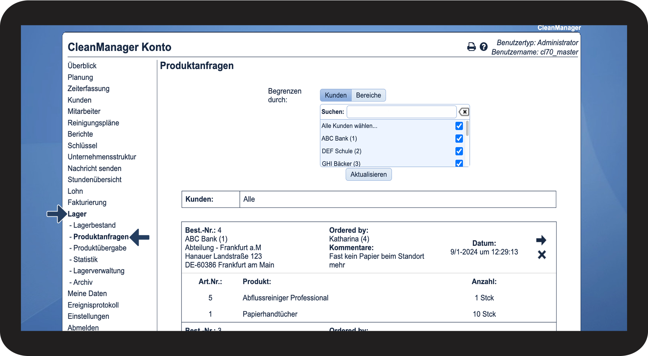Delete order 4 with X icon
648x356 pixels.
click(542, 255)
